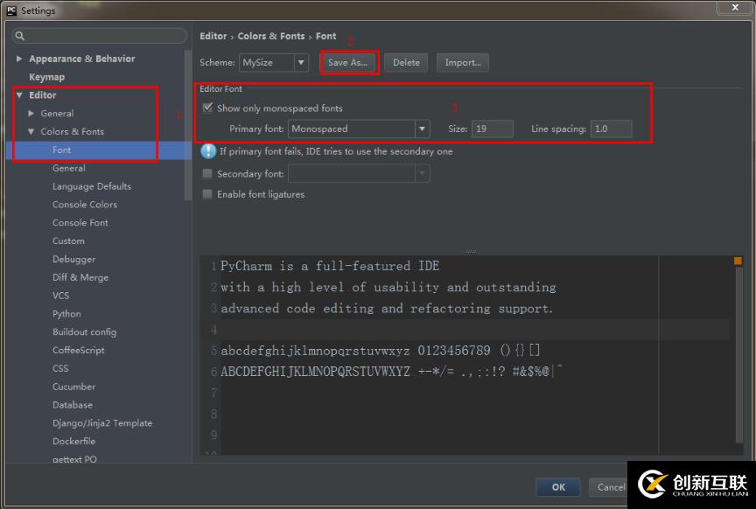Collapse the Colors & Fonts tree node
756x509 pixels.
(31, 131)
